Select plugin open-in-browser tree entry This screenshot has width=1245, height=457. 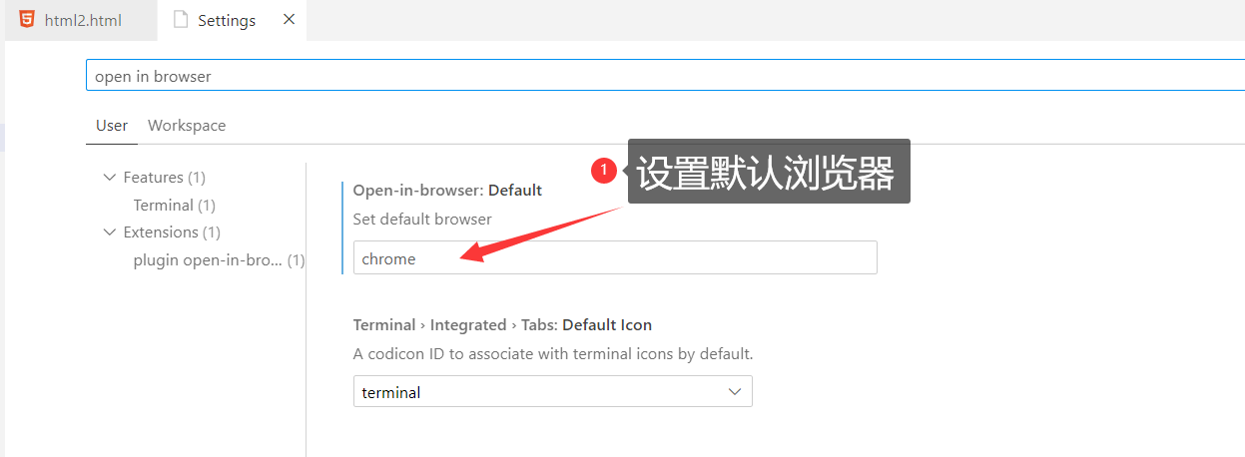pos(208,260)
